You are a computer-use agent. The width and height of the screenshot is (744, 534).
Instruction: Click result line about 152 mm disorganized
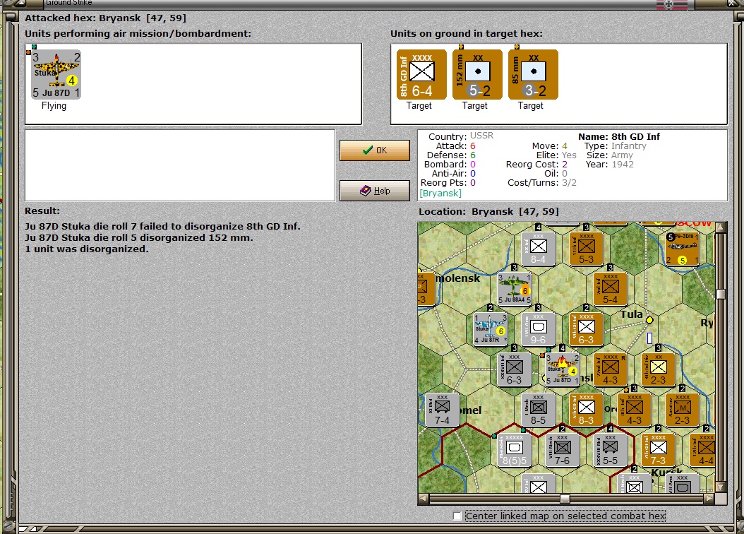click(139, 238)
